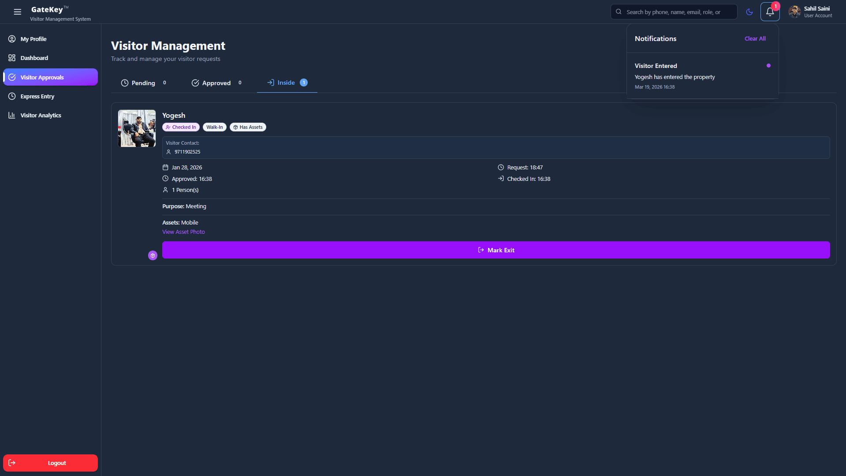Viewport: 846px width, 476px height.
Task: Open Yogesh's visitor photo thumbnail
Action: pyautogui.click(x=137, y=128)
